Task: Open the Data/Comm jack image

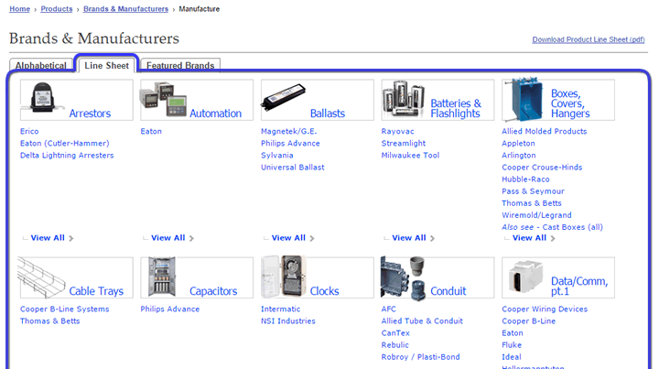Action: tap(525, 277)
